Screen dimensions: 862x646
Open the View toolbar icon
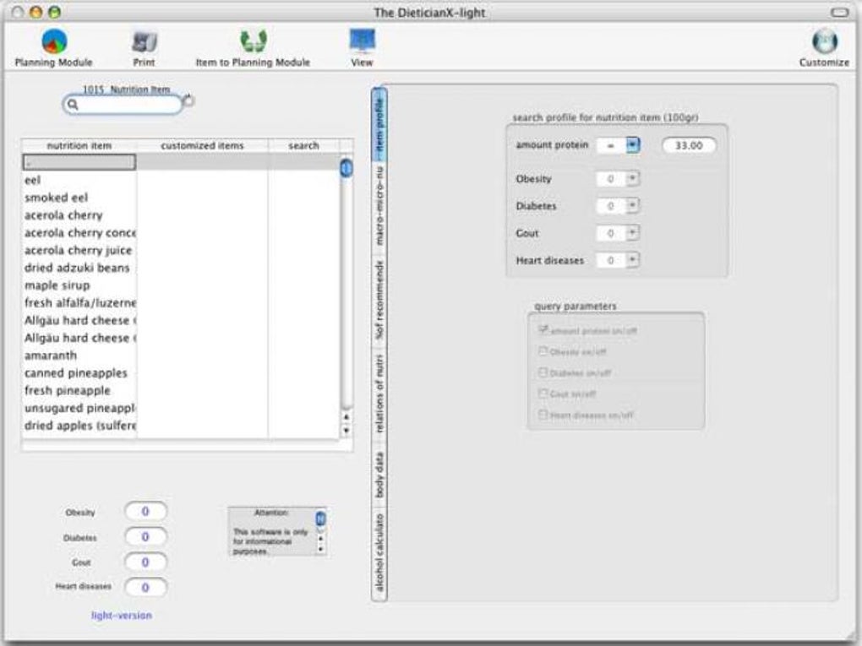pos(362,41)
